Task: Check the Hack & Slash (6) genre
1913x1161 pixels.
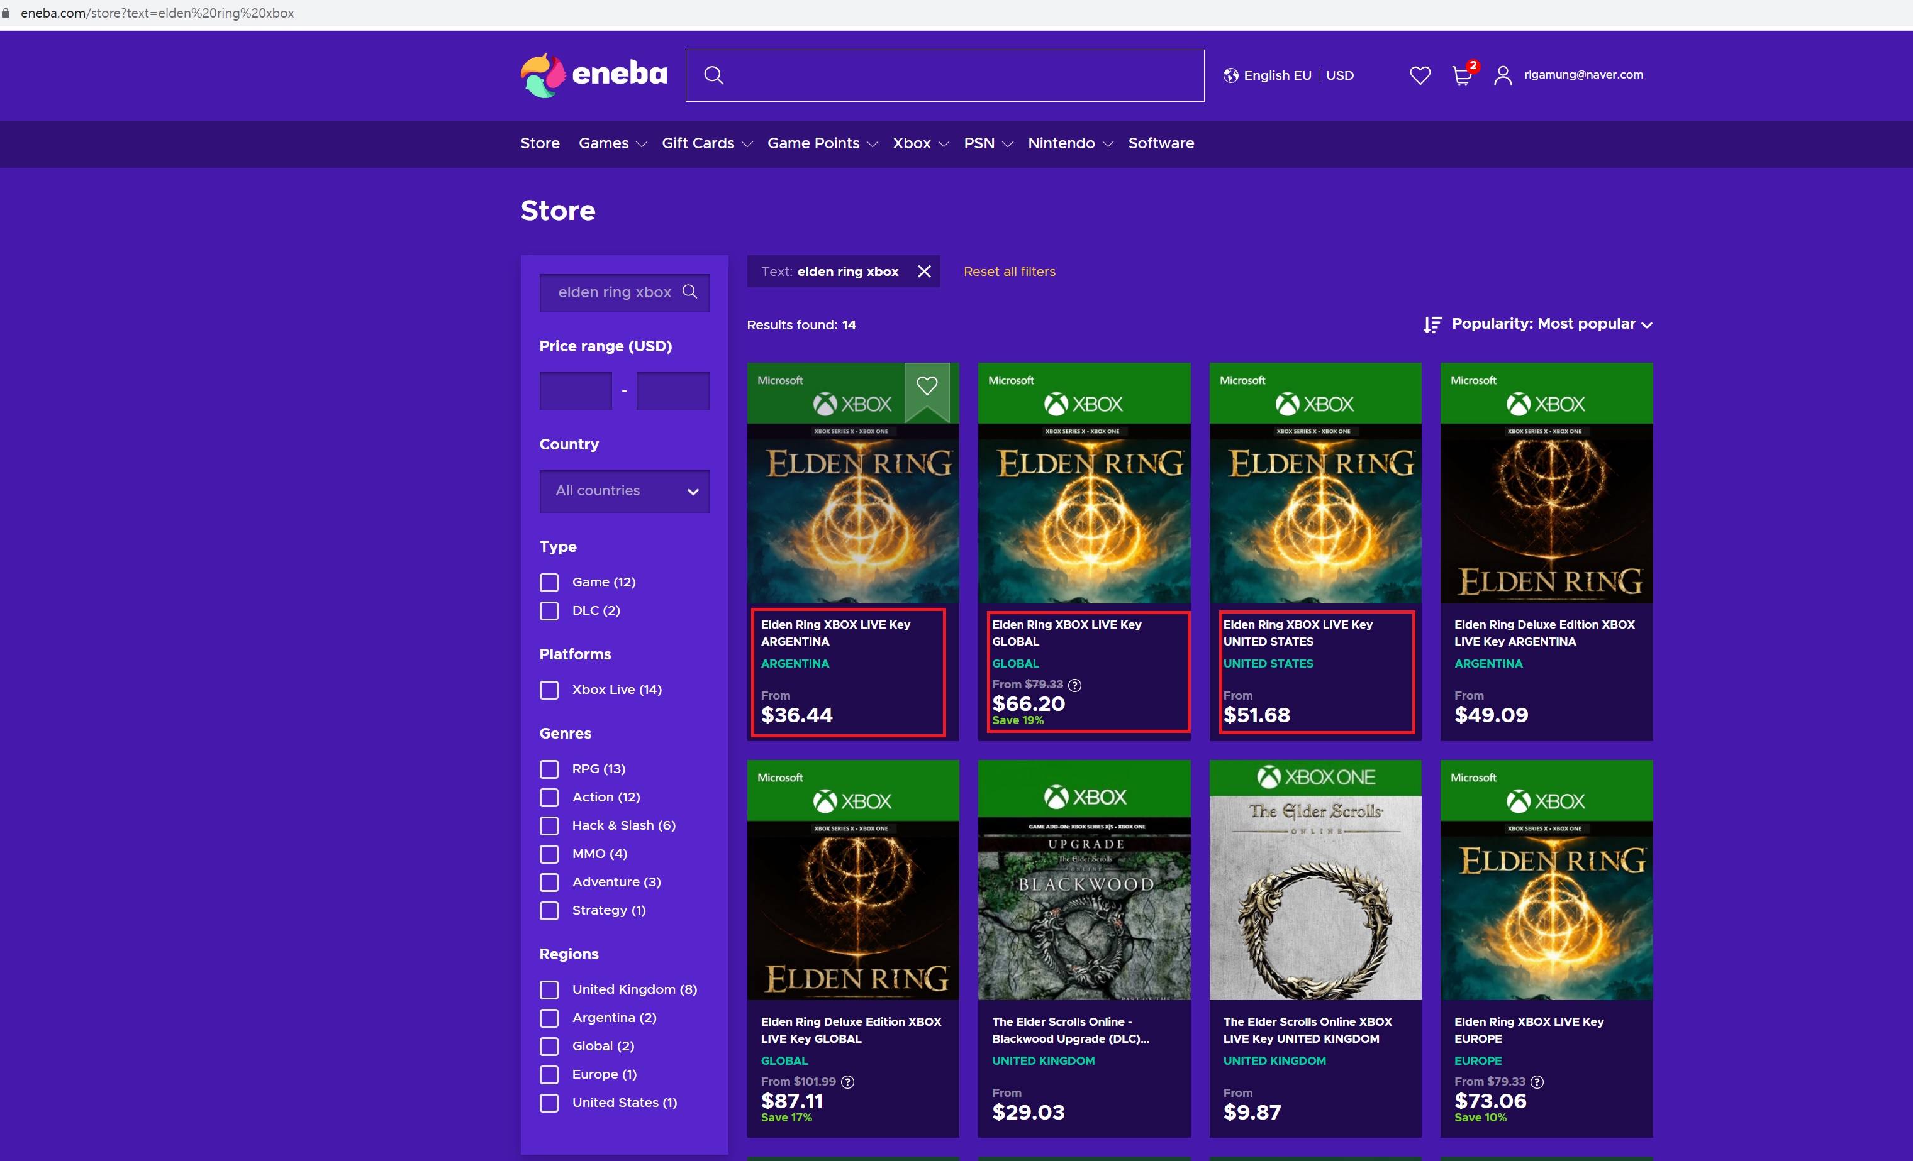Action: coord(549,826)
